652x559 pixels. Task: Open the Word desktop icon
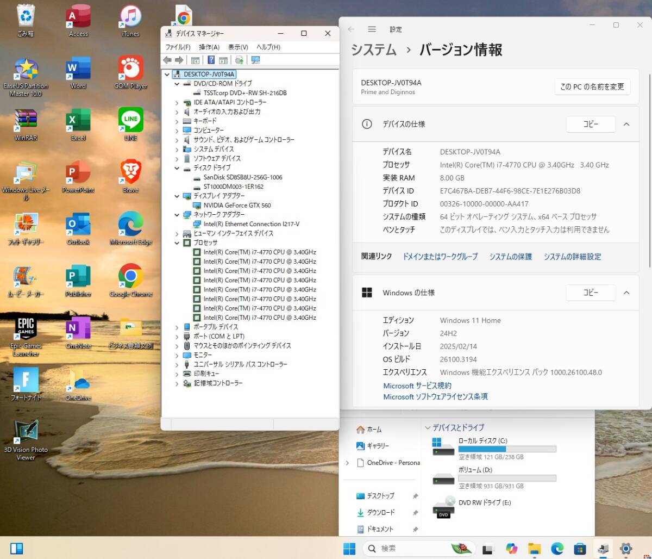78,73
